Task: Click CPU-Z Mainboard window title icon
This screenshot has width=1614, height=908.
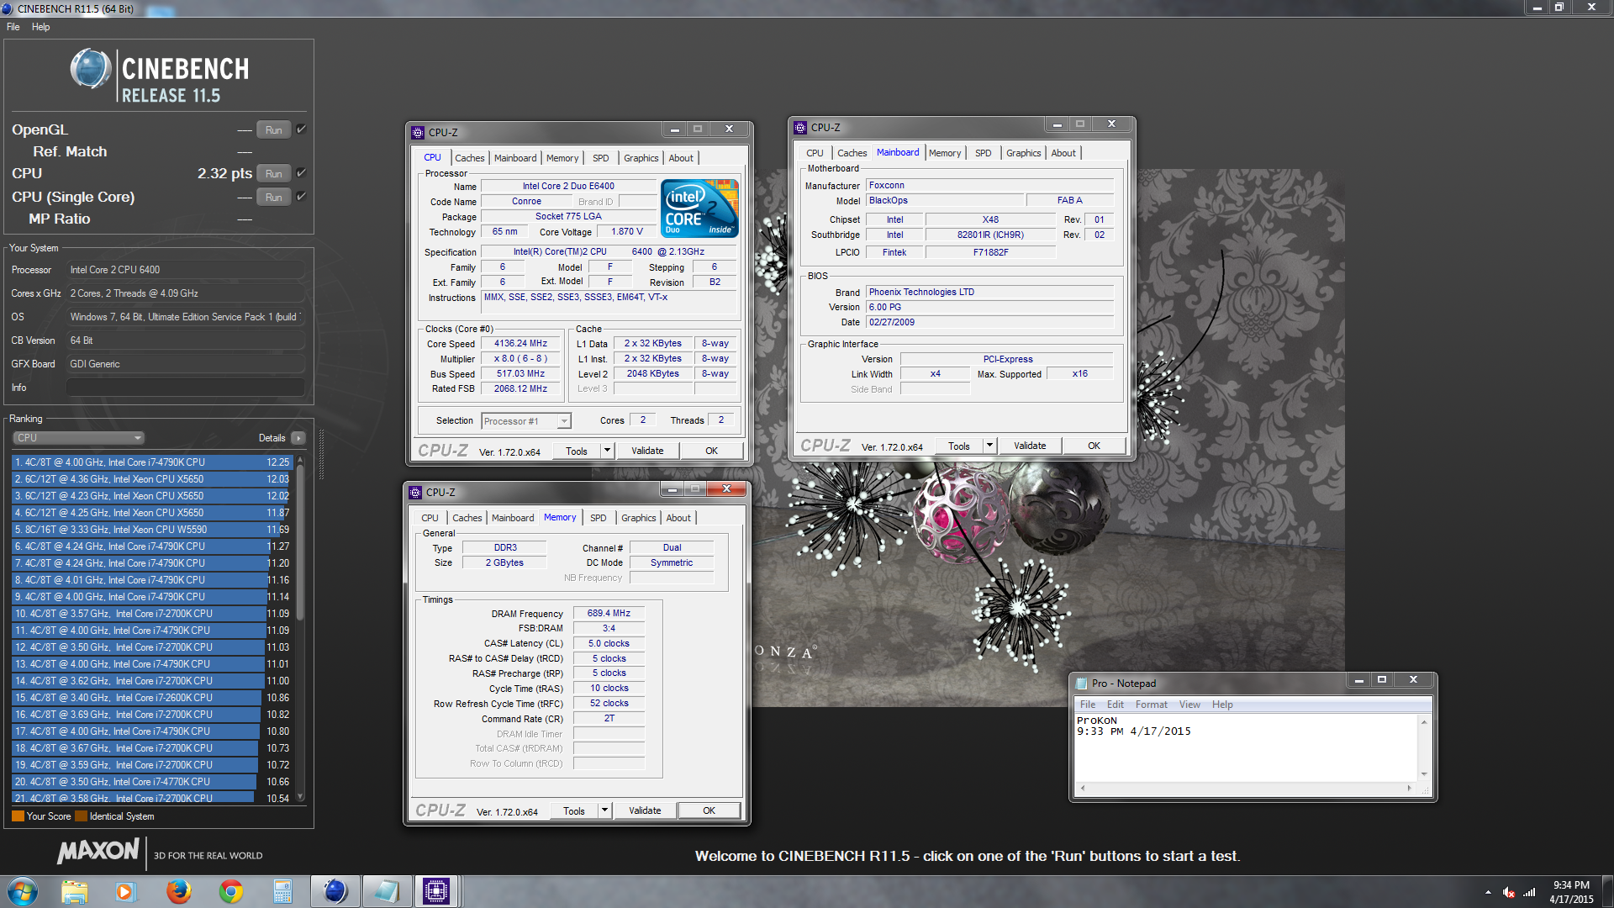Action: pos(800,128)
